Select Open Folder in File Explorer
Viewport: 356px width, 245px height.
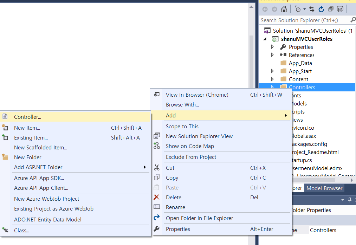221,218
